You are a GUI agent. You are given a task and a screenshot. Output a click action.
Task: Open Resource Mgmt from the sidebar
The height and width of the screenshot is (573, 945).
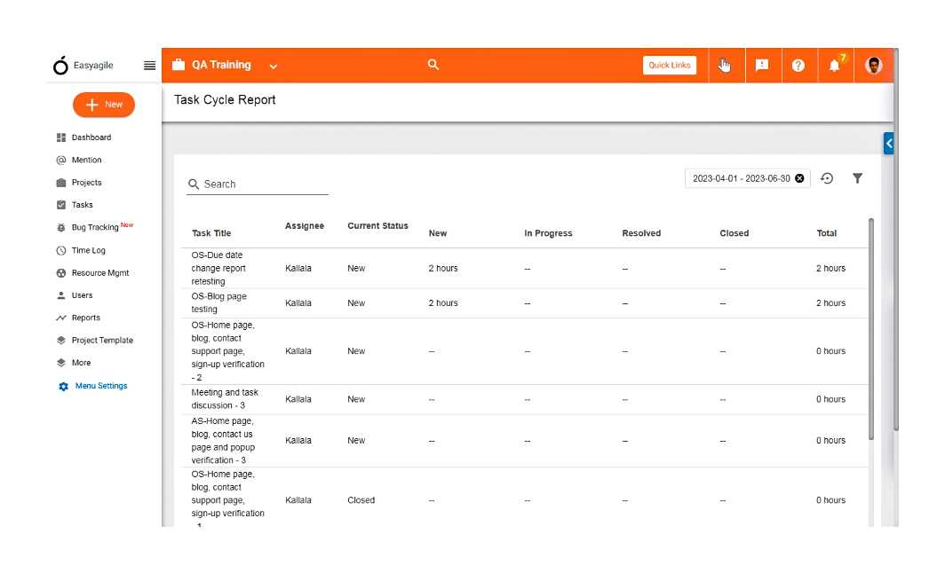coord(99,272)
